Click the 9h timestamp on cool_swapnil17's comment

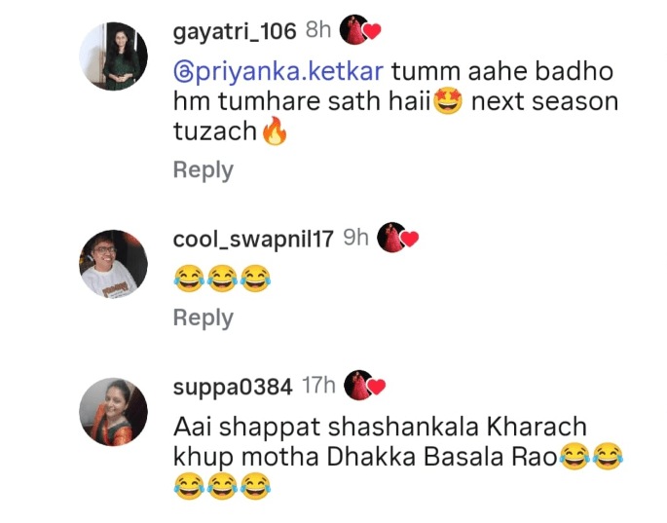pos(355,238)
